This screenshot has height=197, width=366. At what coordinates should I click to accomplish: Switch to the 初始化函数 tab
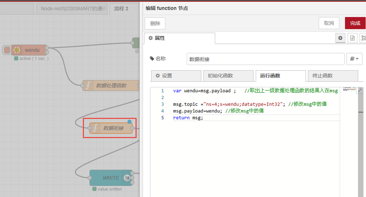228,76
